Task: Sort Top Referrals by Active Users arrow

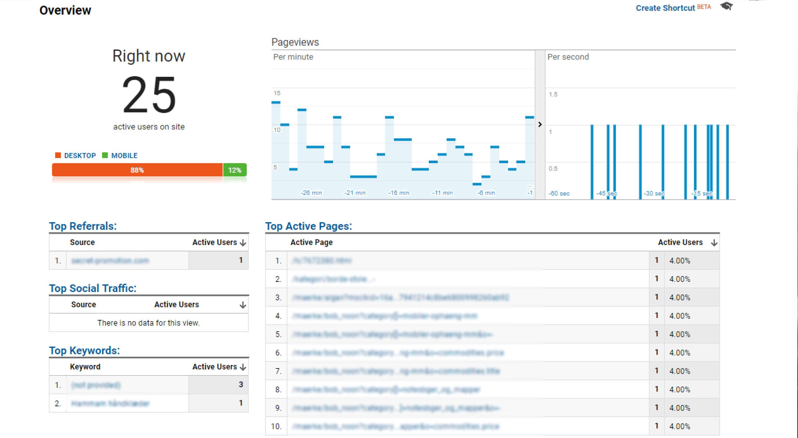Action: pyautogui.click(x=243, y=242)
